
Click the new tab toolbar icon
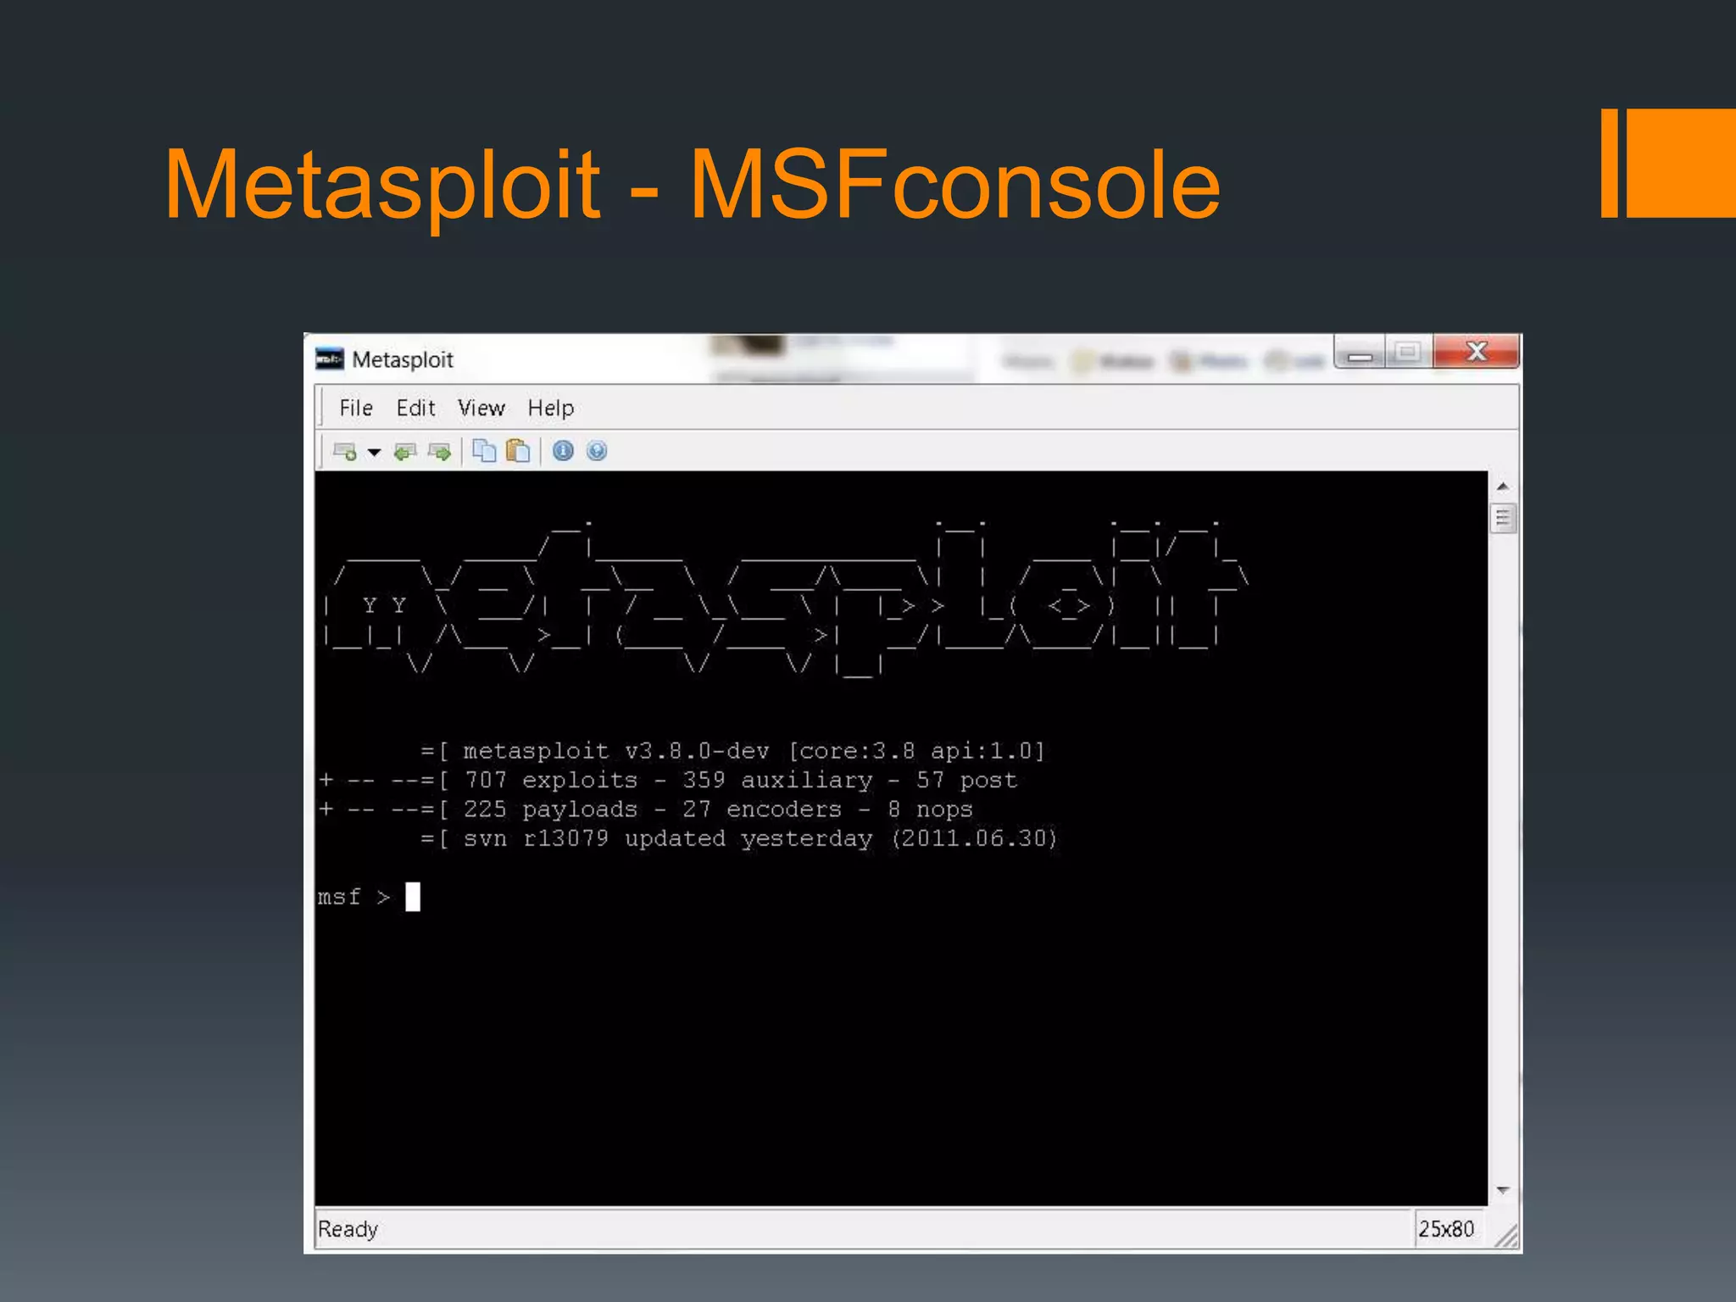(345, 452)
